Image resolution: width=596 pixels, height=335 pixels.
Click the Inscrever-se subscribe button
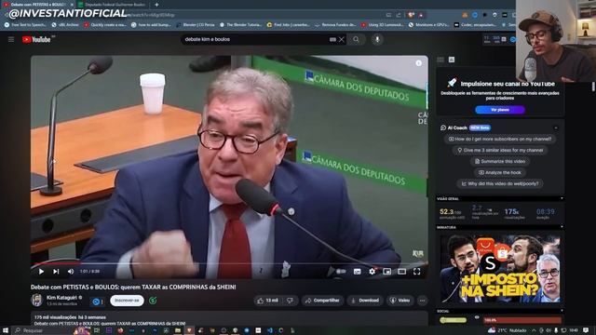(x=127, y=301)
